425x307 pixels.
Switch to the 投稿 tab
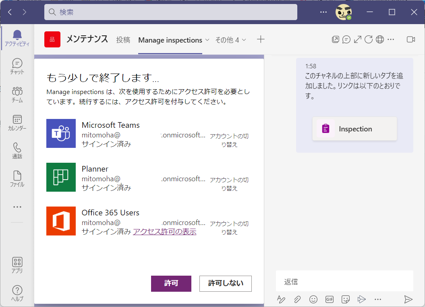[x=123, y=40]
